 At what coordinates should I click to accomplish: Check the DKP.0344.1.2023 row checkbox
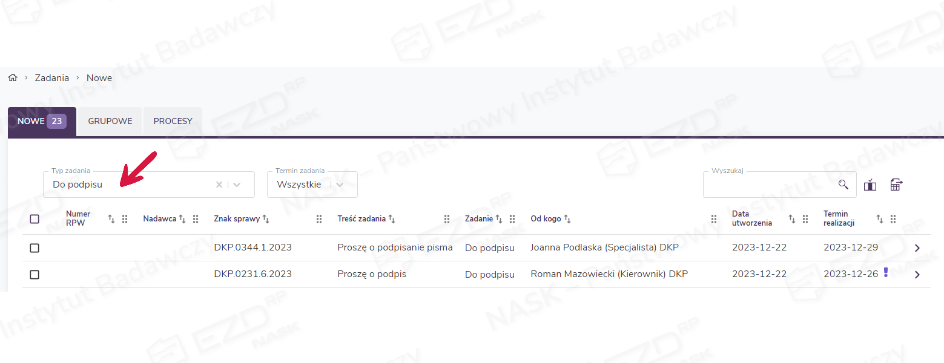click(35, 248)
